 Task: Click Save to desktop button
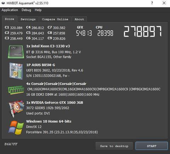[114, 146]
